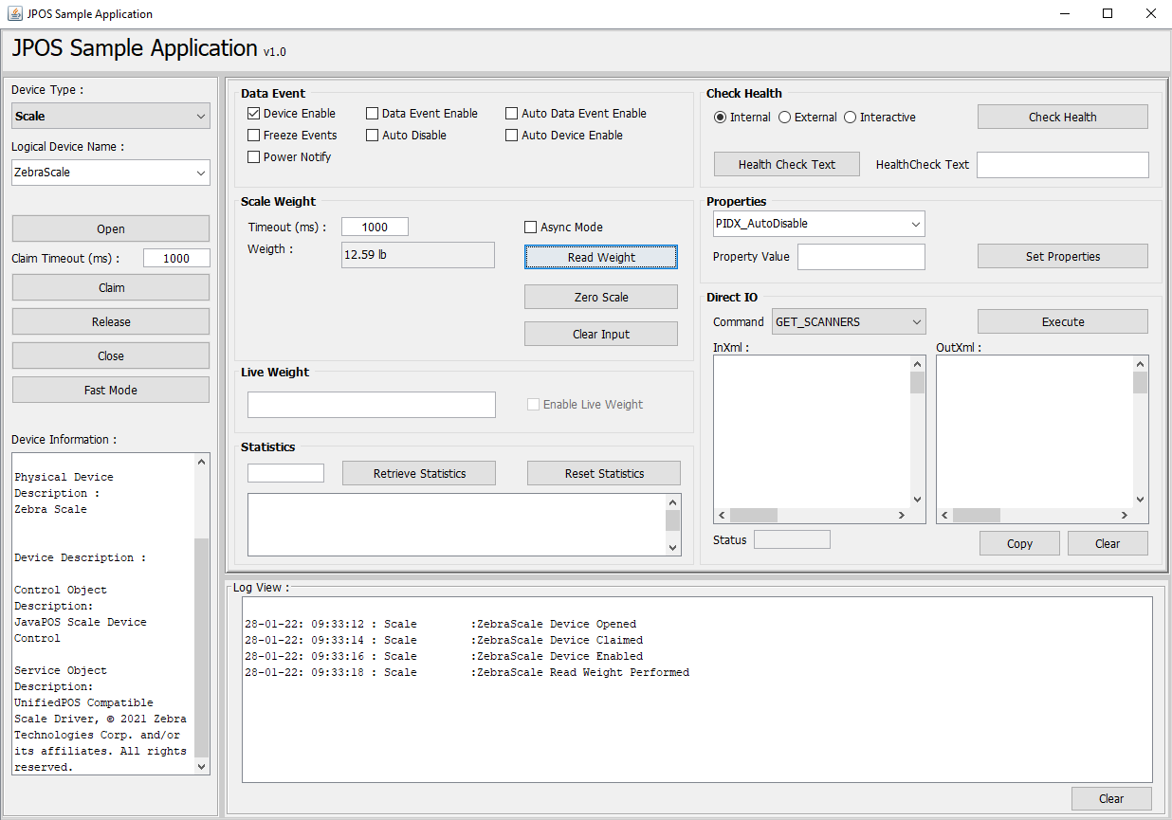
Task: Check the Auto Data Event Enable box
Action: 512,114
